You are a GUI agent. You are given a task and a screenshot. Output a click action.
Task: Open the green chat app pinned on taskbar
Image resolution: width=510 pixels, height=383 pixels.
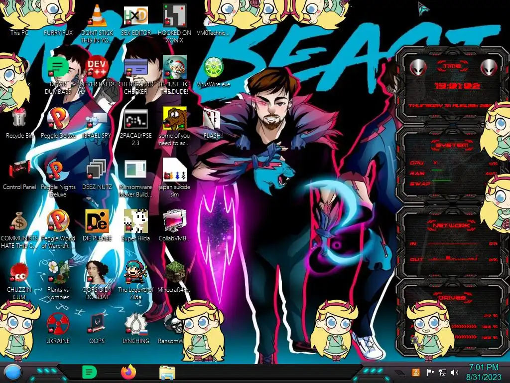(x=90, y=372)
